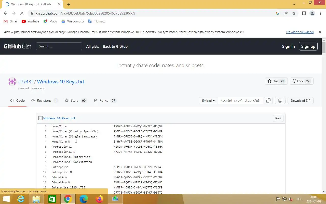Click the share page icon in address bar
This screenshot has height=204, width=326.
click(x=286, y=13)
